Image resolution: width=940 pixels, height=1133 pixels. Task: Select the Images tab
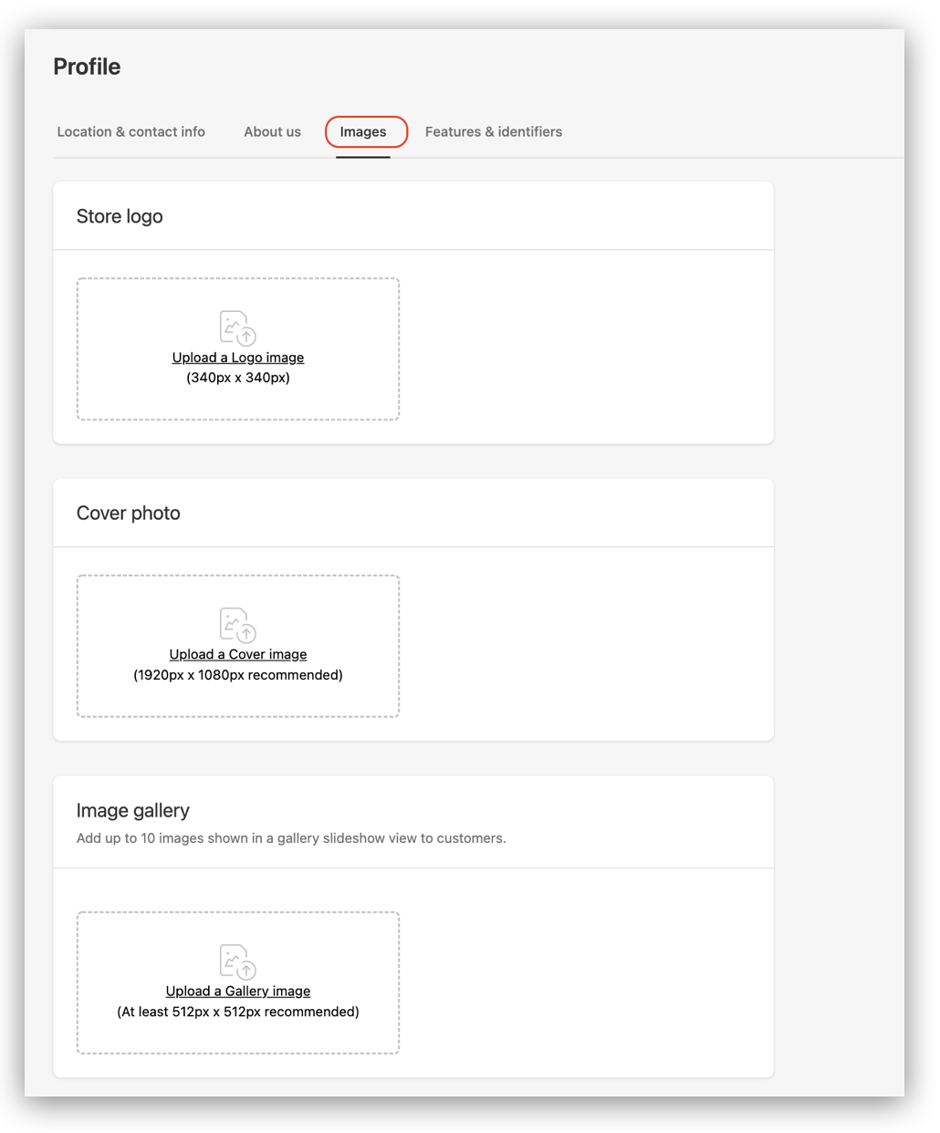tap(363, 132)
